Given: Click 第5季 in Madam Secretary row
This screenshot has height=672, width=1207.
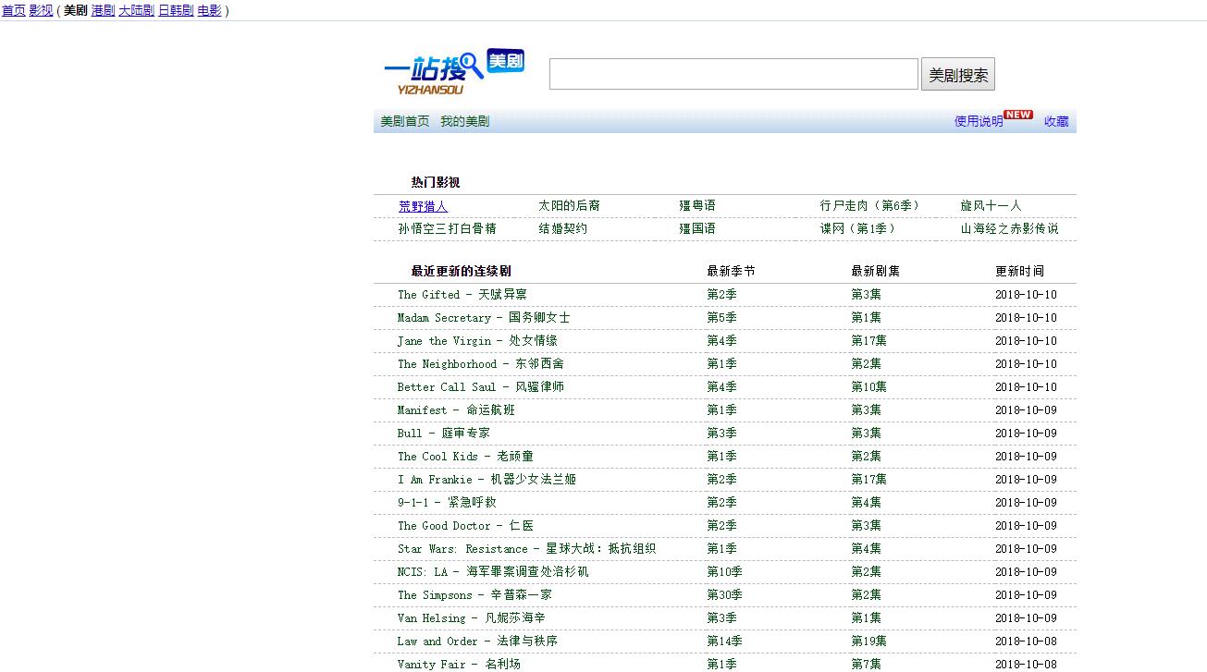Looking at the screenshot, I should (721, 318).
